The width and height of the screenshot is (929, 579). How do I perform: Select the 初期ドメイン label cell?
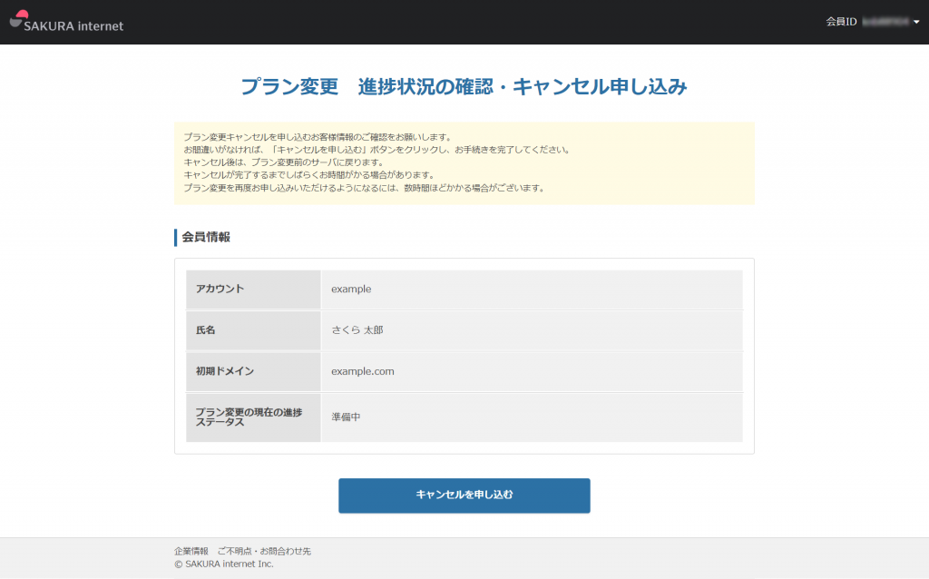coord(253,371)
